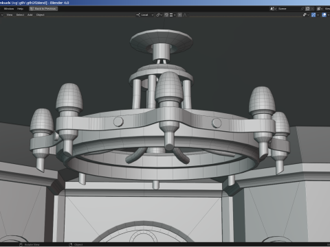Click the Rotate View status bar hint
Image resolution: width=330 pixels, height=247 pixels.
(x=30, y=245)
